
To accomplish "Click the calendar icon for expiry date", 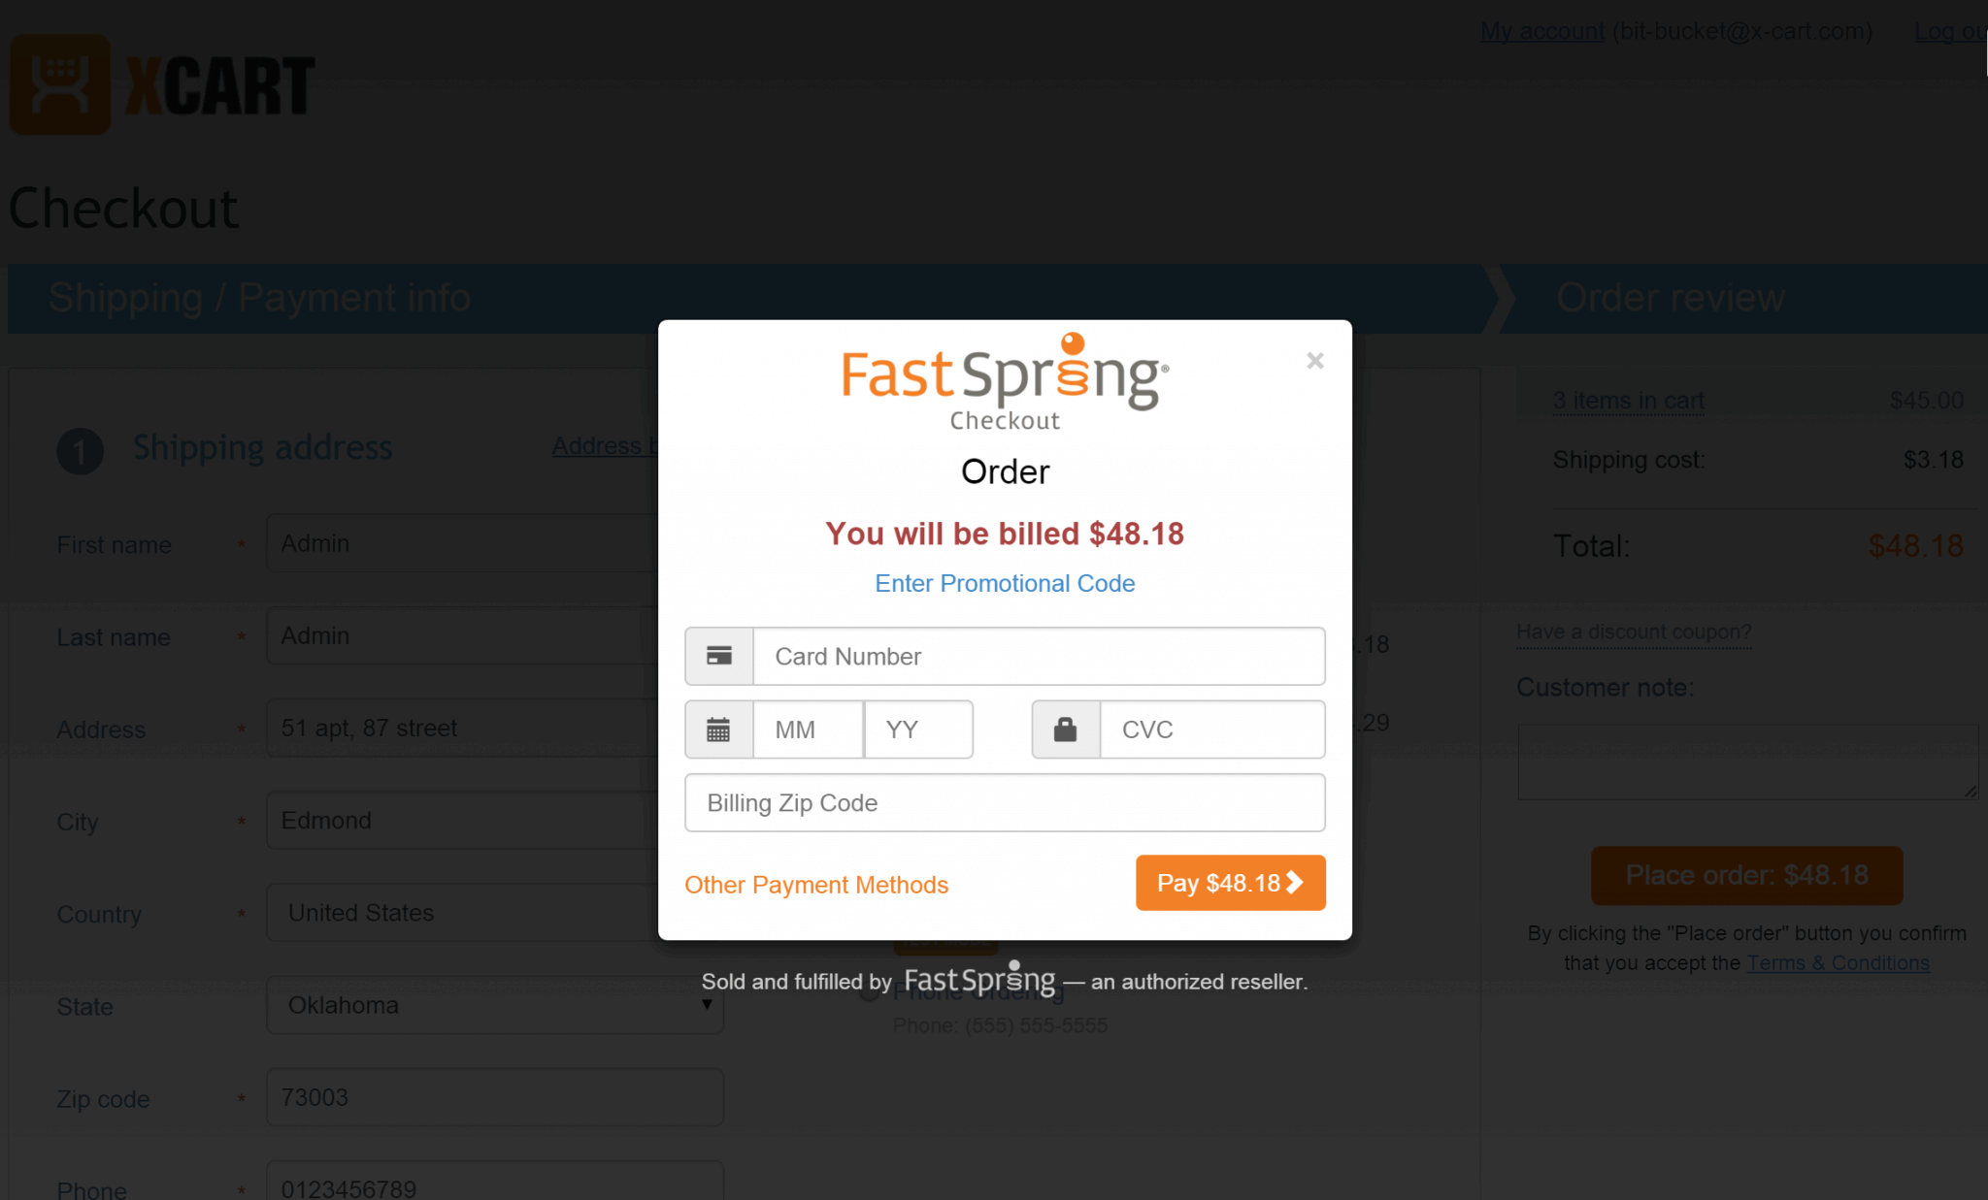I will (717, 730).
